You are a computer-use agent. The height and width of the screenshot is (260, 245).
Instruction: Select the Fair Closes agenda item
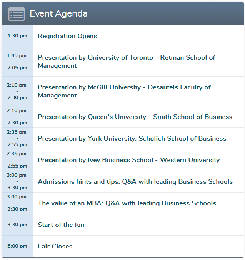click(x=55, y=247)
